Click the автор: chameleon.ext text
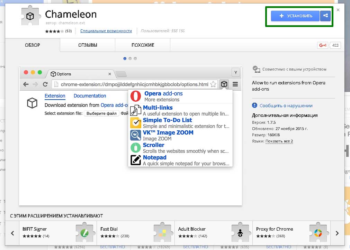The image size is (350, 250). 65,23
